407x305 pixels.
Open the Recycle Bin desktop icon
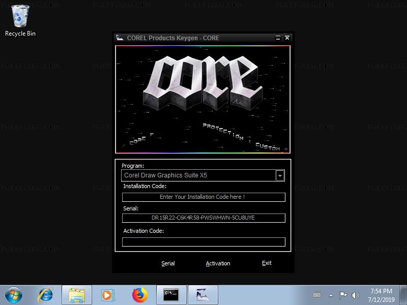[x=20, y=21]
